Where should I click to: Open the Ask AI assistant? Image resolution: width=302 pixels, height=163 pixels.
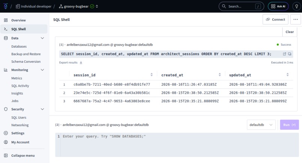pos(278,6)
